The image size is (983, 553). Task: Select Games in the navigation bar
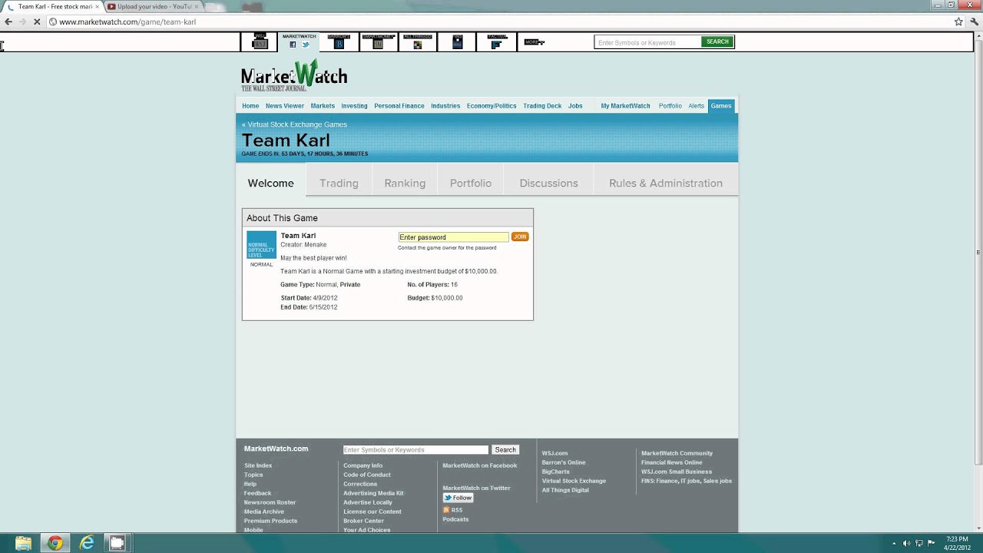(x=721, y=106)
